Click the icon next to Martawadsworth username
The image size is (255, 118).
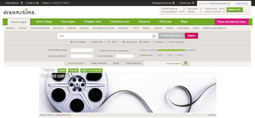pos(229,3)
